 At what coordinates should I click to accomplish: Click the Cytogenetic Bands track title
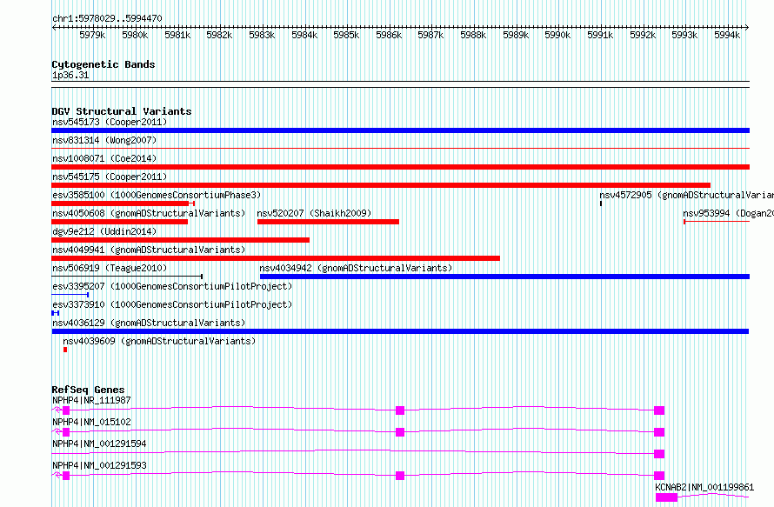tap(103, 64)
